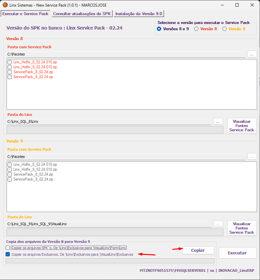Image resolution: width=260 pixels, height=280 pixels.
Task: Maximize the Linx Sistemas window
Action: pyautogui.click(x=237, y=5)
